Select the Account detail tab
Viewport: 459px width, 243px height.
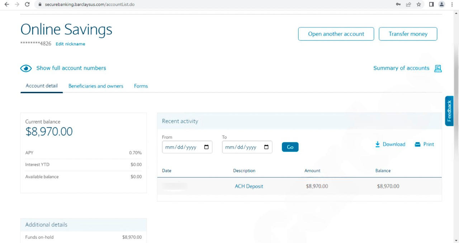[42, 86]
